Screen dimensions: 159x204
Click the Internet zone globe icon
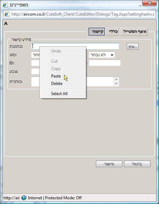pyautogui.click(x=24, y=198)
